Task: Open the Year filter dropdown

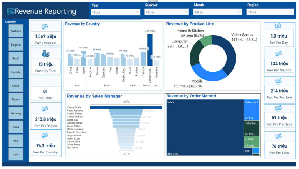Action: click(115, 12)
